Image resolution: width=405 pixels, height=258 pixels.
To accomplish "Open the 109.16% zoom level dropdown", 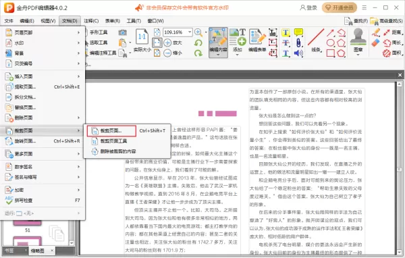I will [190, 32].
